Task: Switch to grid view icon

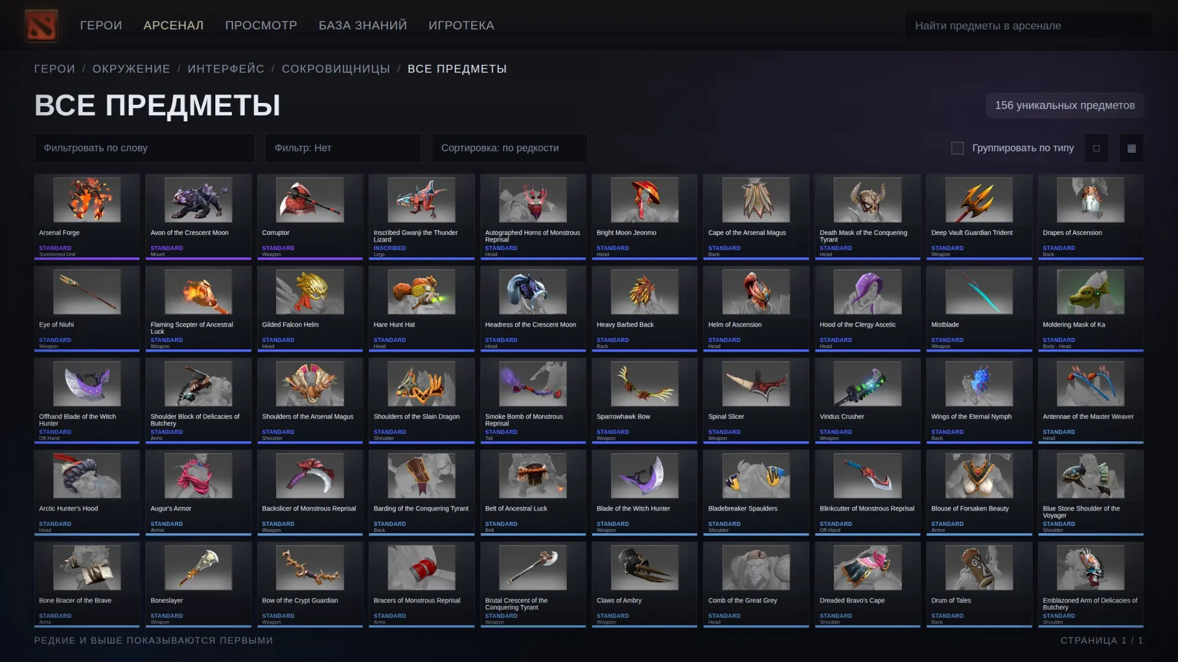Action: tap(1131, 148)
